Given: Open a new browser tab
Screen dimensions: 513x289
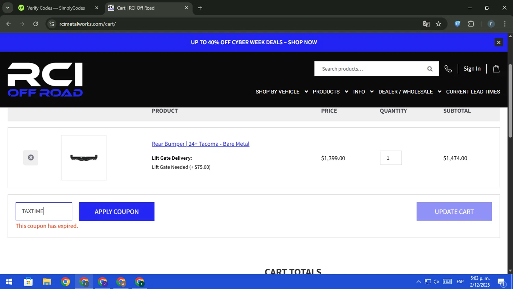Looking at the screenshot, I should tap(200, 8).
